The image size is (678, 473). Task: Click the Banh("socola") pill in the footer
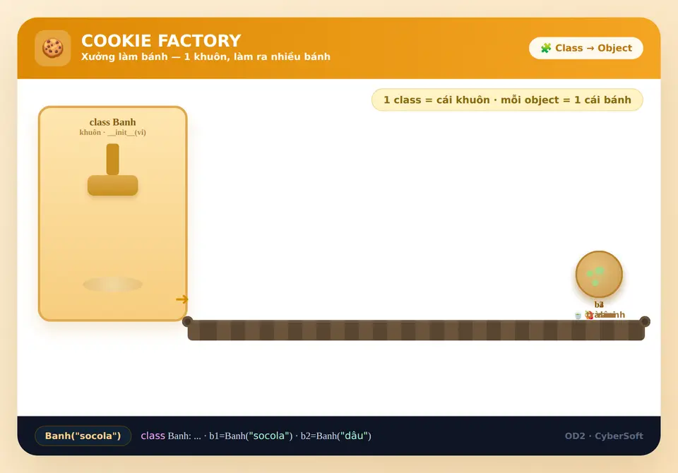[83, 436]
